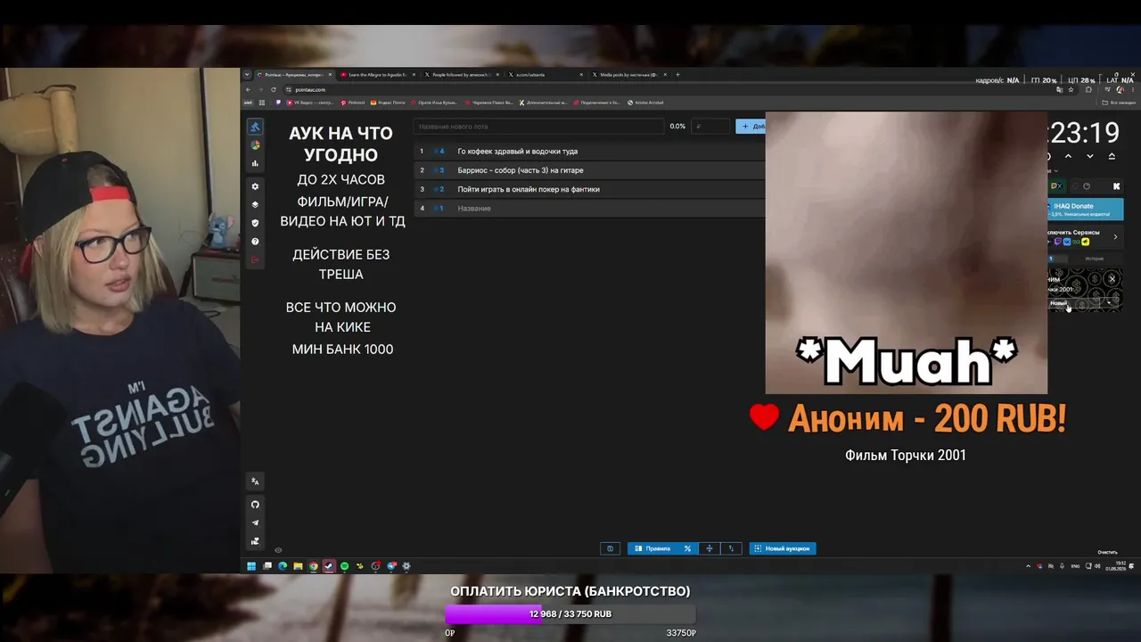Open the wheel pie-chart icon in sidebar
1141x642 pixels.
pyautogui.click(x=255, y=145)
